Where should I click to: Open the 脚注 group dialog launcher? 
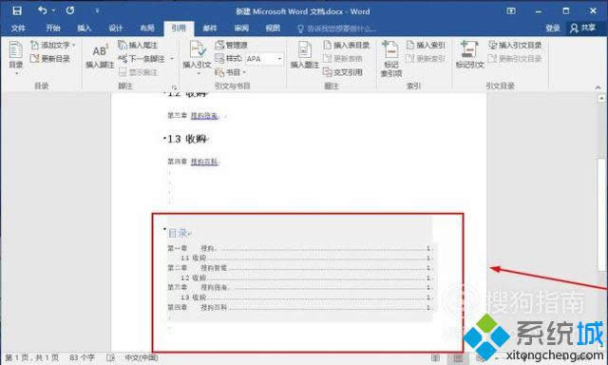(x=174, y=87)
